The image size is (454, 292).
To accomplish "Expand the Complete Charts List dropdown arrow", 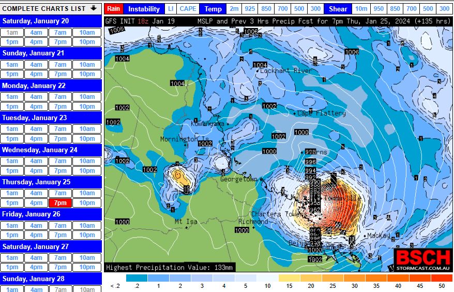I will (93, 8).
